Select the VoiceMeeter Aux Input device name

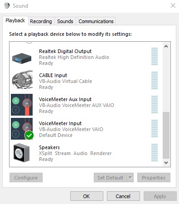click(65, 99)
